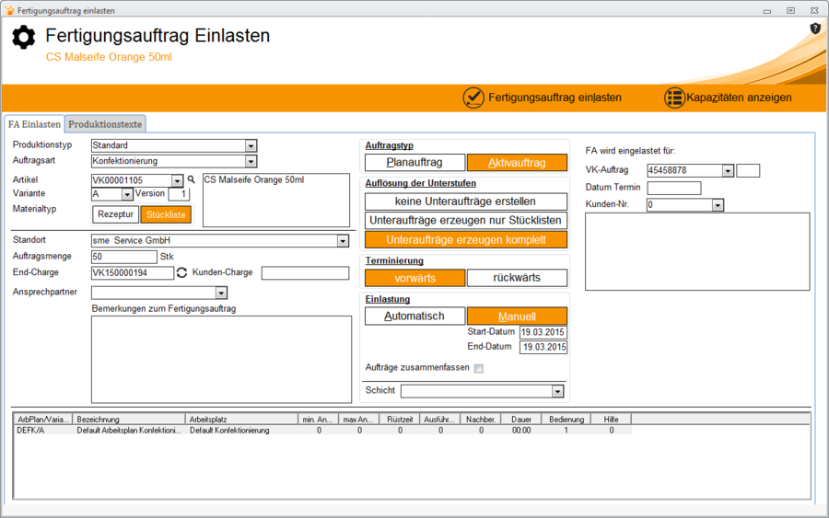Viewport: 829px width, 518px height.
Task: Set Terminierung to rückwärts
Action: [x=517, y=278]
